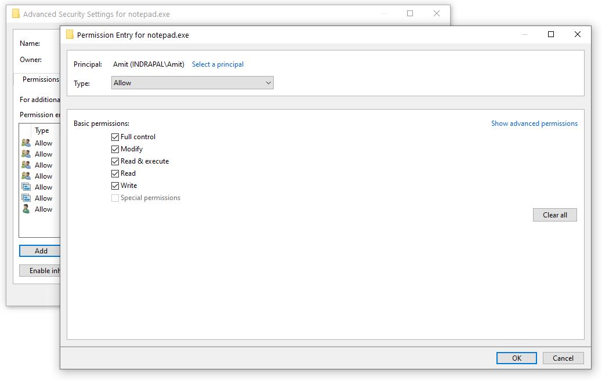The height and width of the screenshot is (381, 602).
Task: Disable the Write permission checkbox
Action: click(x=115, y=186)
